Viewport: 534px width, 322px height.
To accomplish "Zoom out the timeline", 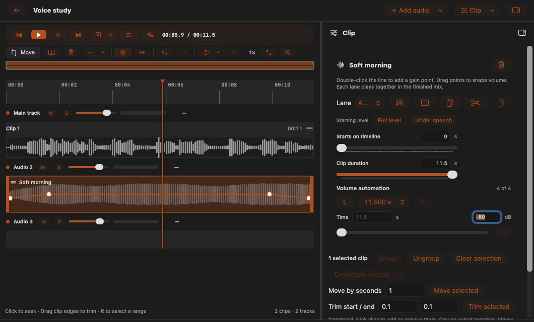I will point(235,52).
